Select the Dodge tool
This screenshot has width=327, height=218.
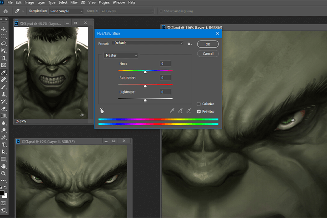tap(4, 130)
